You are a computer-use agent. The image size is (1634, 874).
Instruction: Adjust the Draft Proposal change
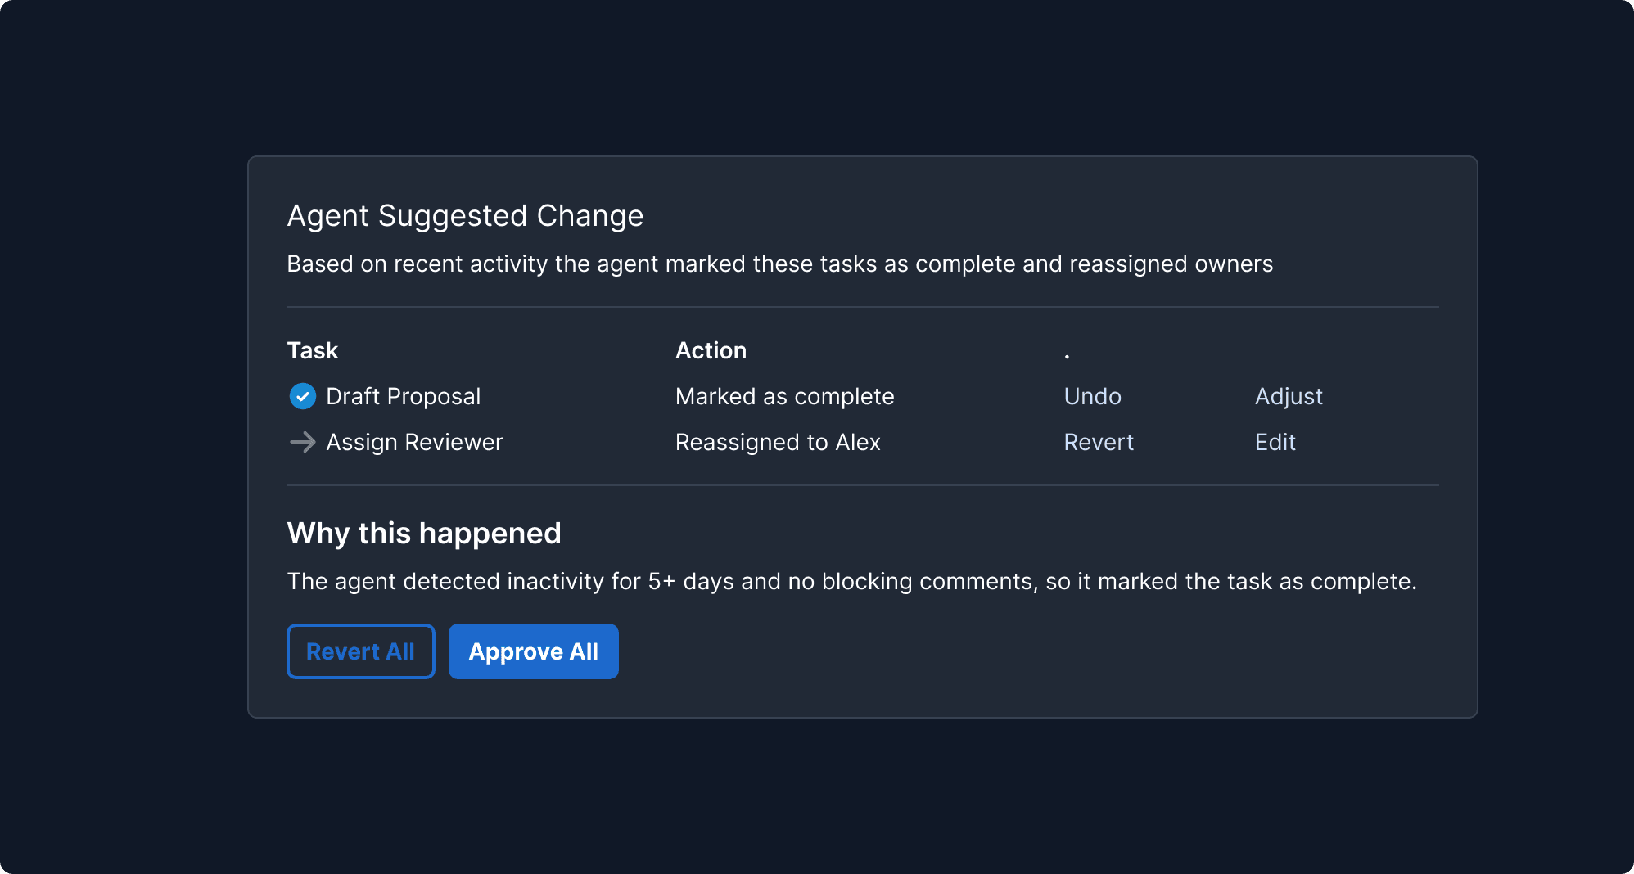click(x=1289, y=396)
